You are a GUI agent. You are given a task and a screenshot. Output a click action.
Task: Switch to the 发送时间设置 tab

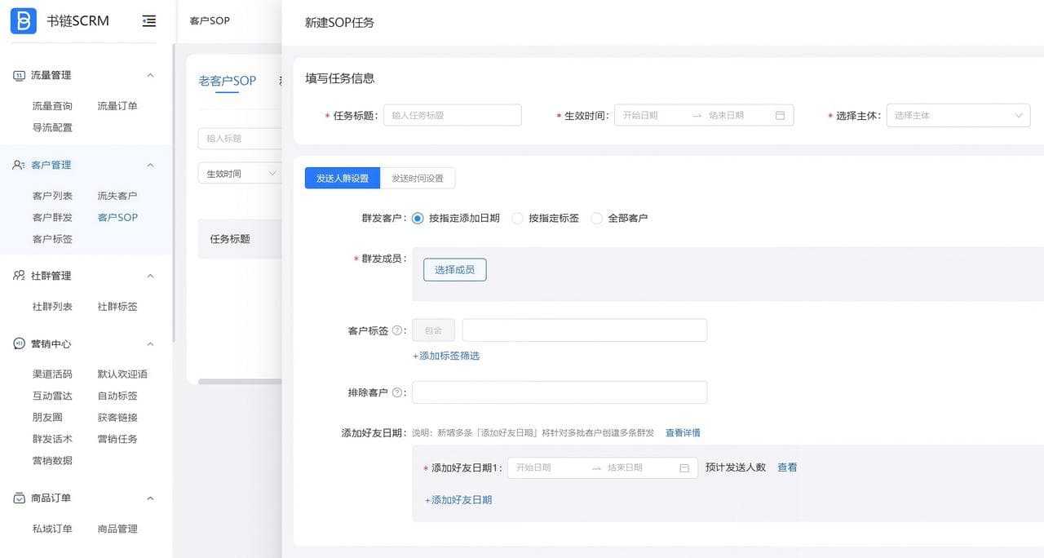(x=418, y=178)
